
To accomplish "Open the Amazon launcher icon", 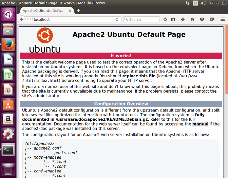I will tap(8, 119).
